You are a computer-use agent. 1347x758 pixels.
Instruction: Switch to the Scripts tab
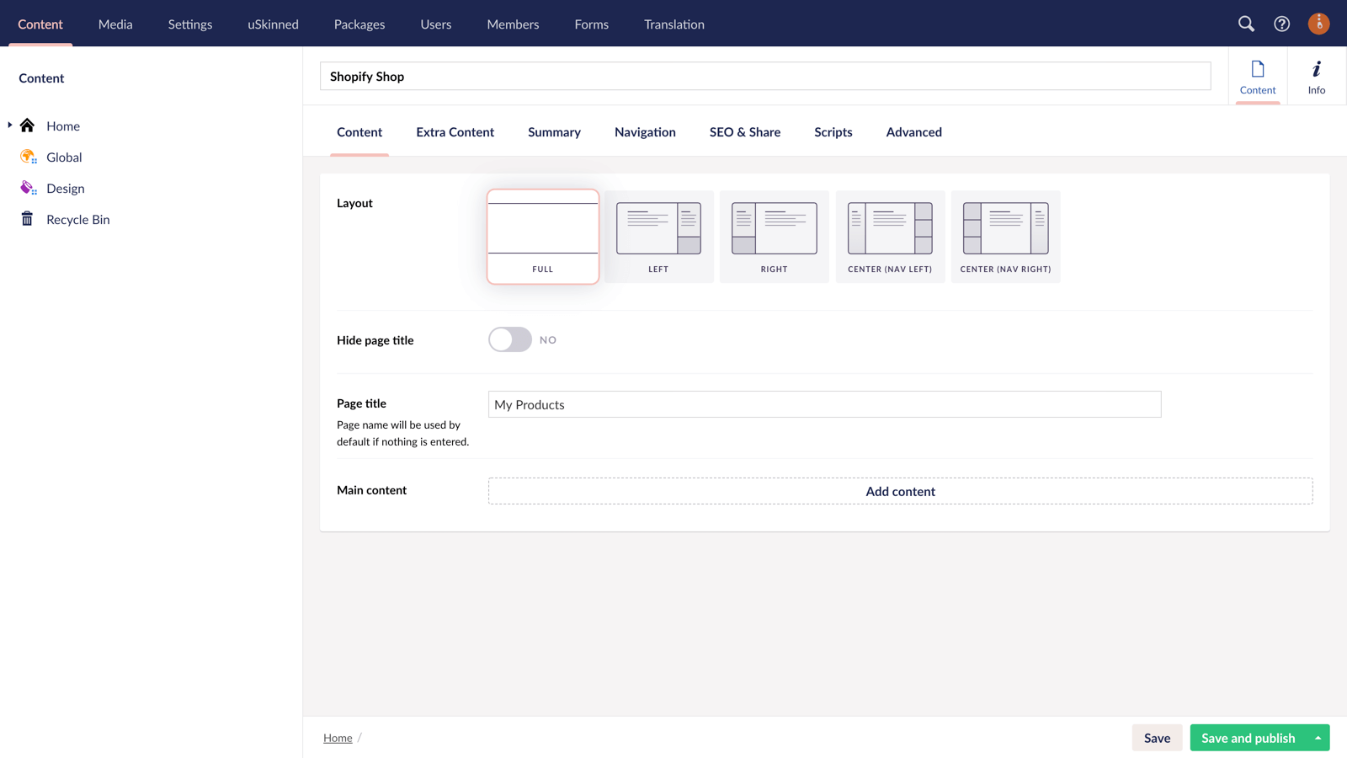click(x=833, y=132)
